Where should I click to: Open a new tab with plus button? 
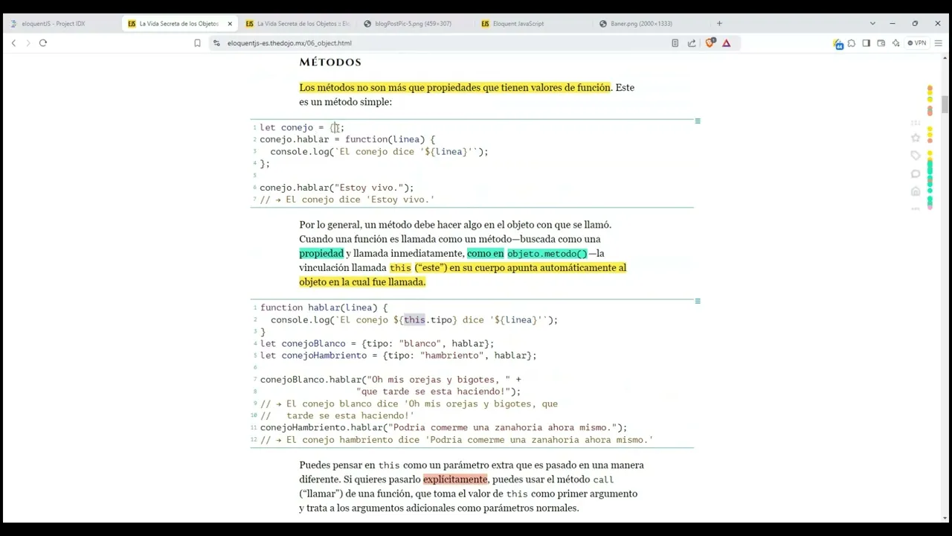[719, 23]
